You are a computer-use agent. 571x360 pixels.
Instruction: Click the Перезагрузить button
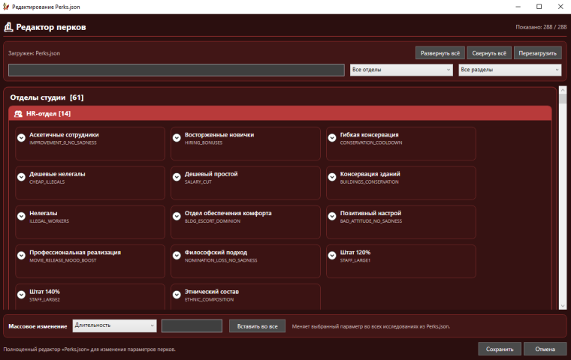coord(537,53)
